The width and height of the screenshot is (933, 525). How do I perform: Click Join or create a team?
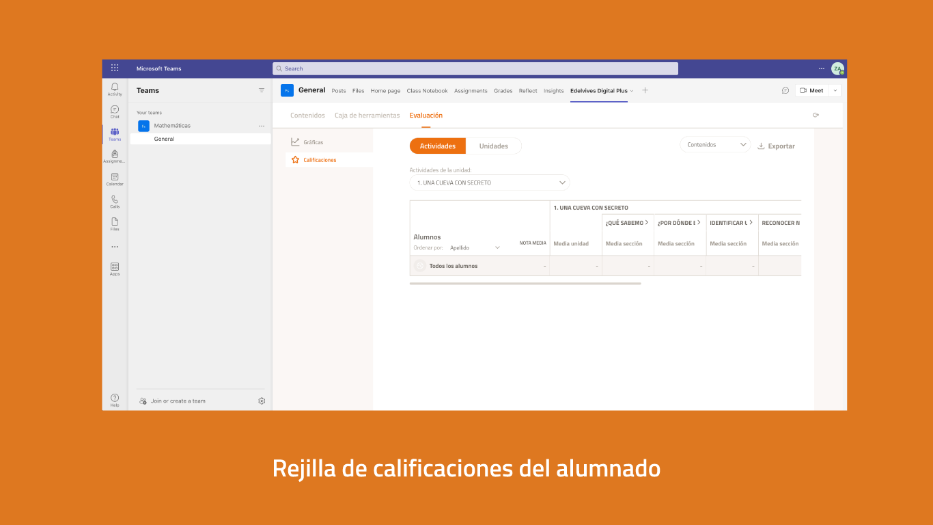click(172, 401)
